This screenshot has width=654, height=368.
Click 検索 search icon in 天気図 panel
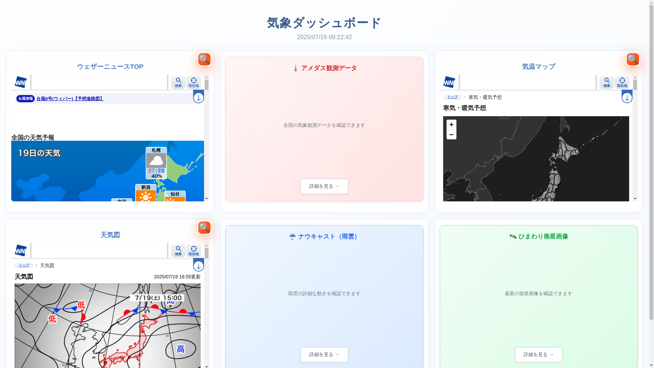click(x=178, y=251)
